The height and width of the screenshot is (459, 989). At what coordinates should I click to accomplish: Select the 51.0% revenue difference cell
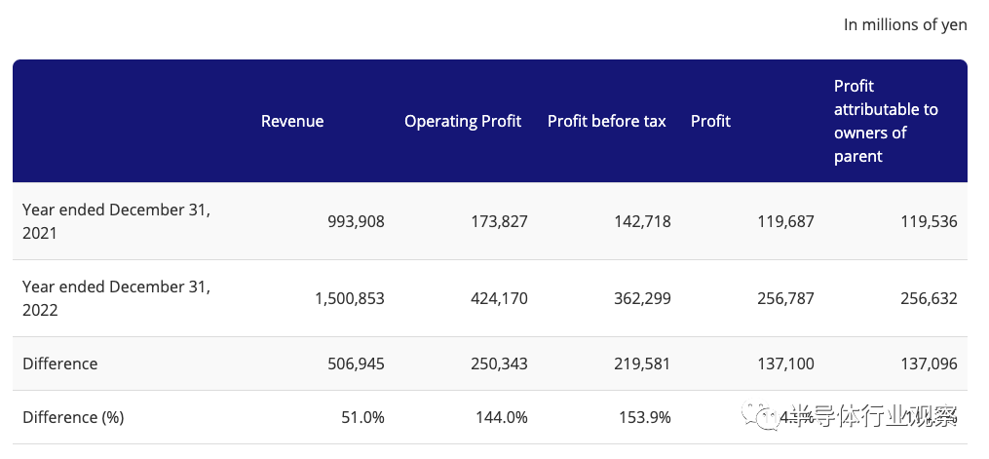tap(362, 417)
